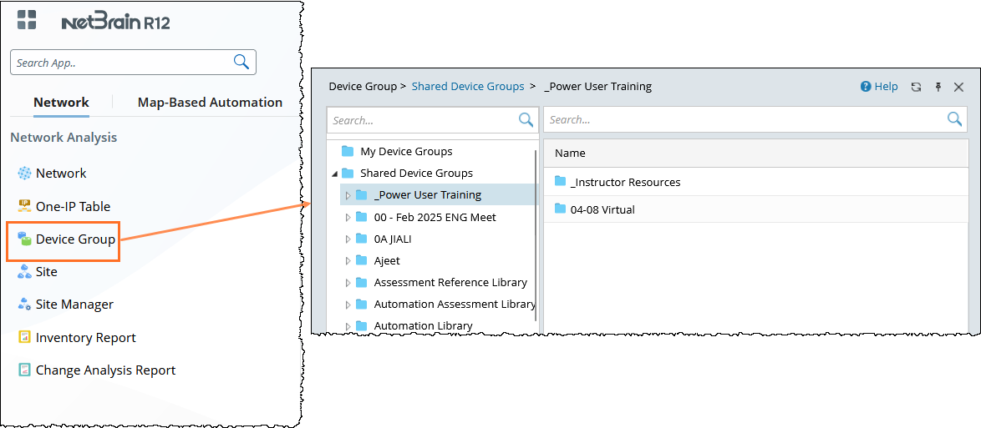Expand the _Power User Training node

pyautogui.click(x=348, y=195)
